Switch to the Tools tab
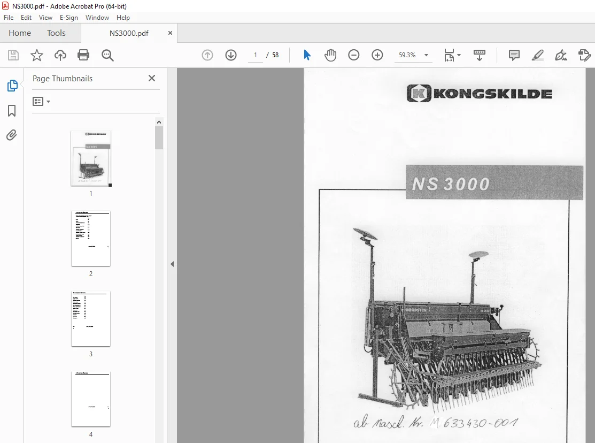The image size is (595, 443). [56, 33]
